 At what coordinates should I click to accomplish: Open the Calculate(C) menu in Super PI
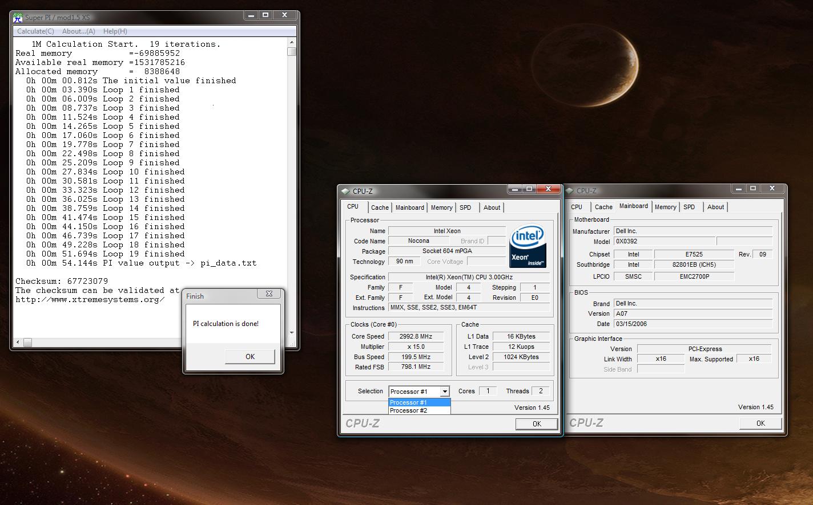(35, 31)
